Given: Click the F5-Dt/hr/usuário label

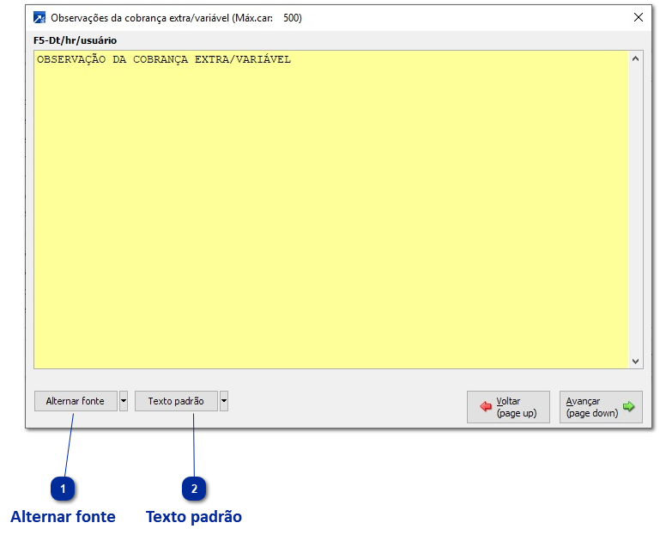Looking at the screenshot, I should [x=75, y=40].
